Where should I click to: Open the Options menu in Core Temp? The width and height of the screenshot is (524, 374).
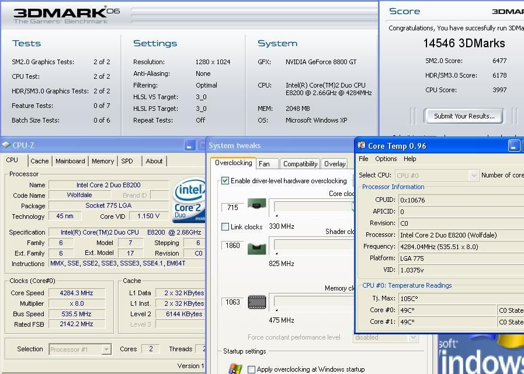click(x=386, y=159)
